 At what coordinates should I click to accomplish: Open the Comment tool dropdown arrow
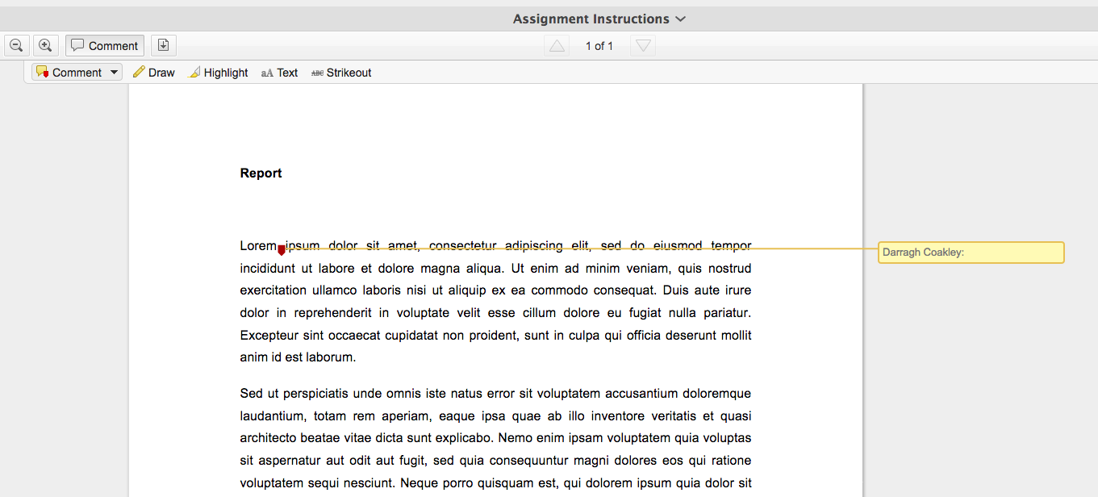(x=115, y=73)
